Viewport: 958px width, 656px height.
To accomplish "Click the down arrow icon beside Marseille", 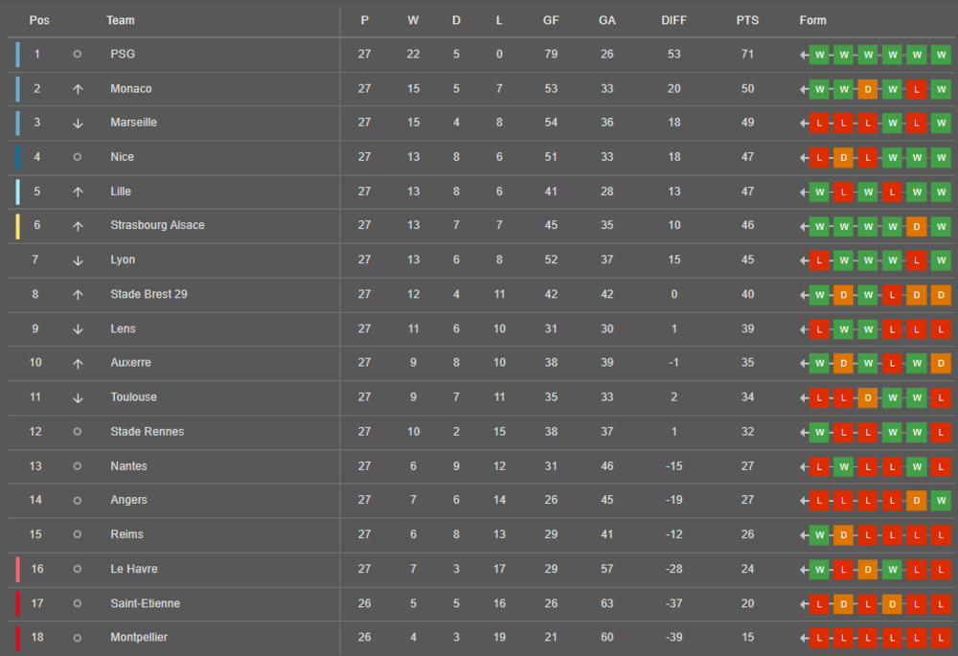I will click(78, 124).
